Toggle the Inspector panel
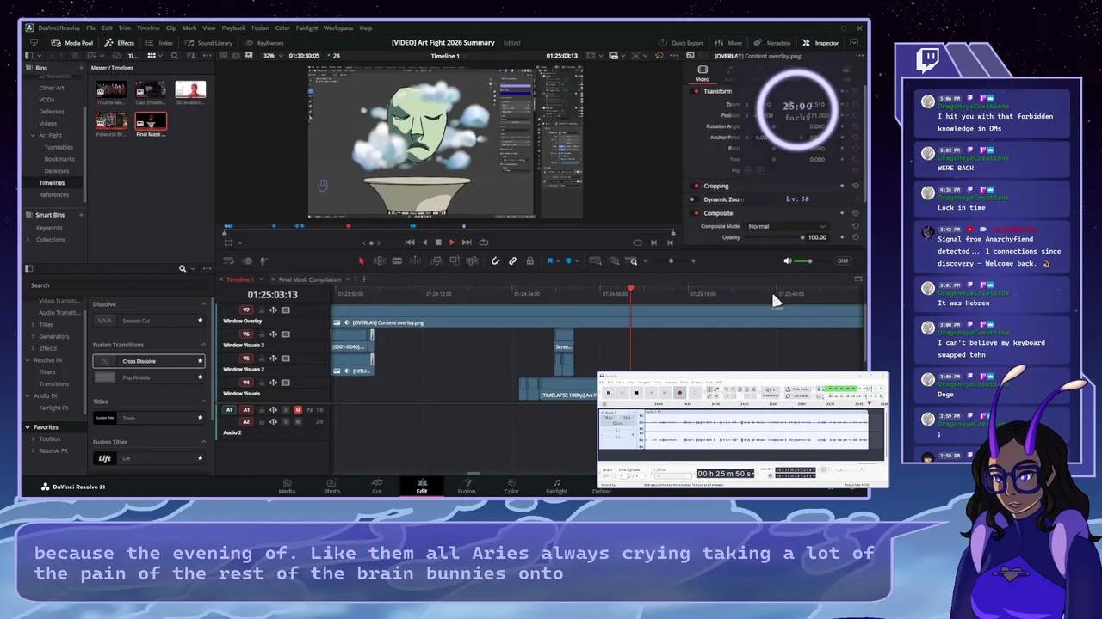The height and width of the screenshot is (619, 1102). click(820, 43)
